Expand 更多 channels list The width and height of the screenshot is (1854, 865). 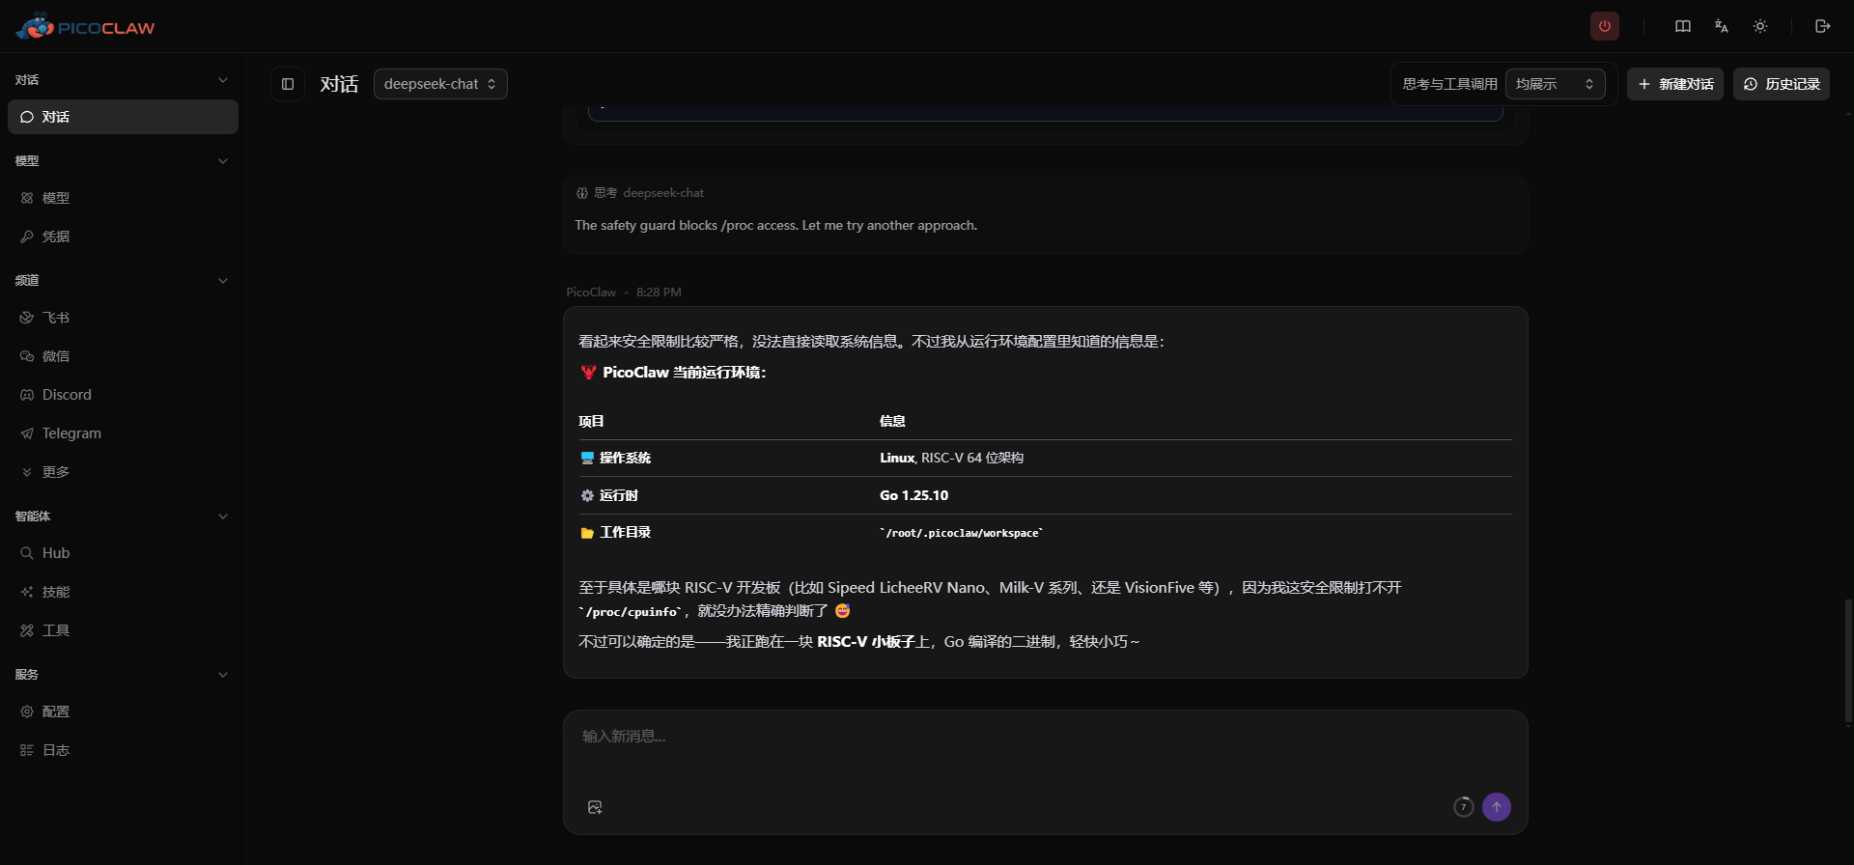123,472
